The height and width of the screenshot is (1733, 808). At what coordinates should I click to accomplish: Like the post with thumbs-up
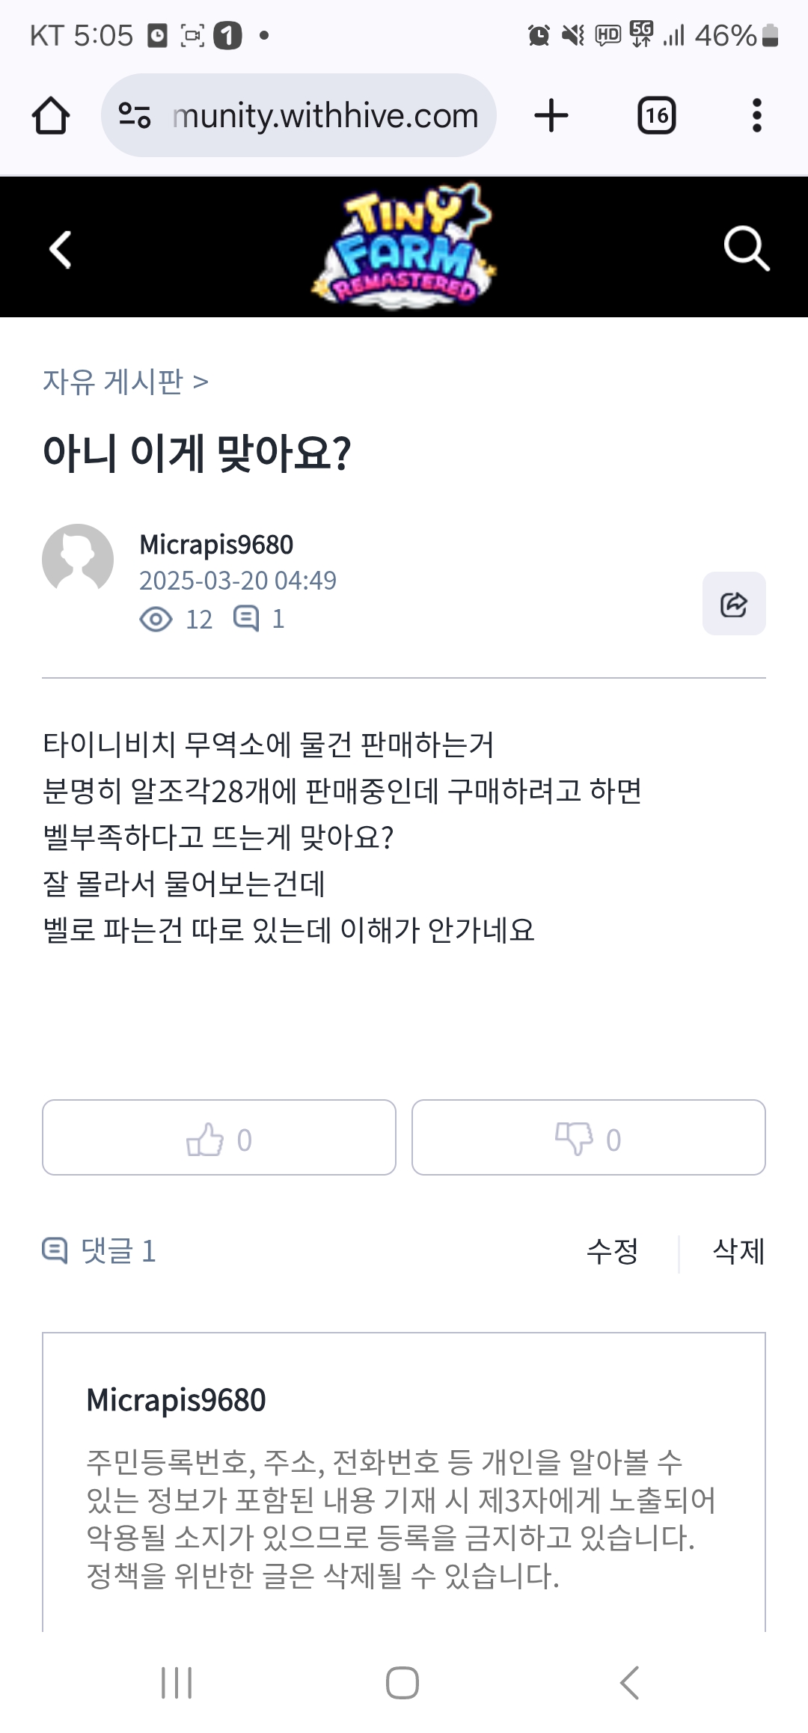pyautogui.click(x=219, y=1137)
